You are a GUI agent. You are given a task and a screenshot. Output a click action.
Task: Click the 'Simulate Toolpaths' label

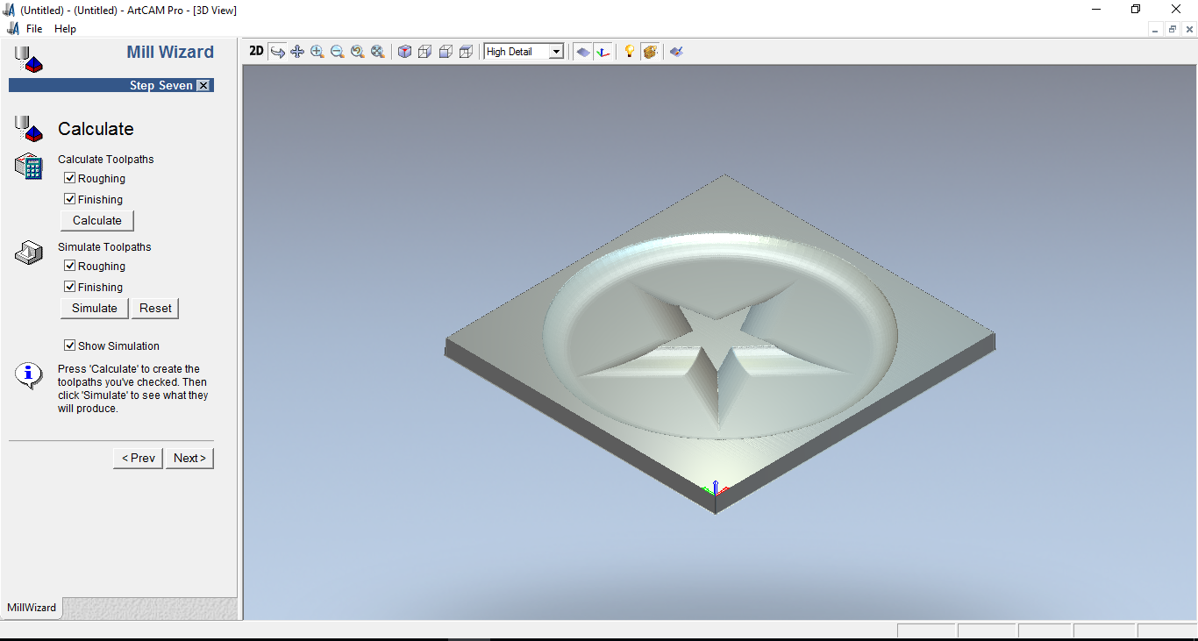click(x=104, y=247)
